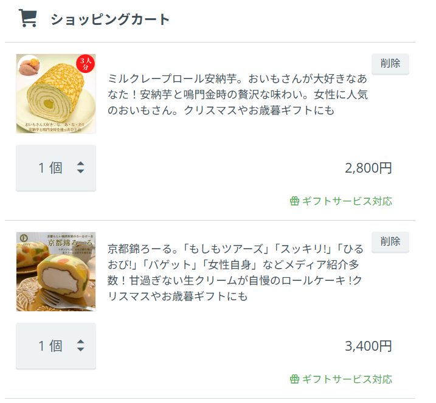436x403 pixels.
Task: Focus the quantity field of the 2,800円 item
Action: pos(50,168)
